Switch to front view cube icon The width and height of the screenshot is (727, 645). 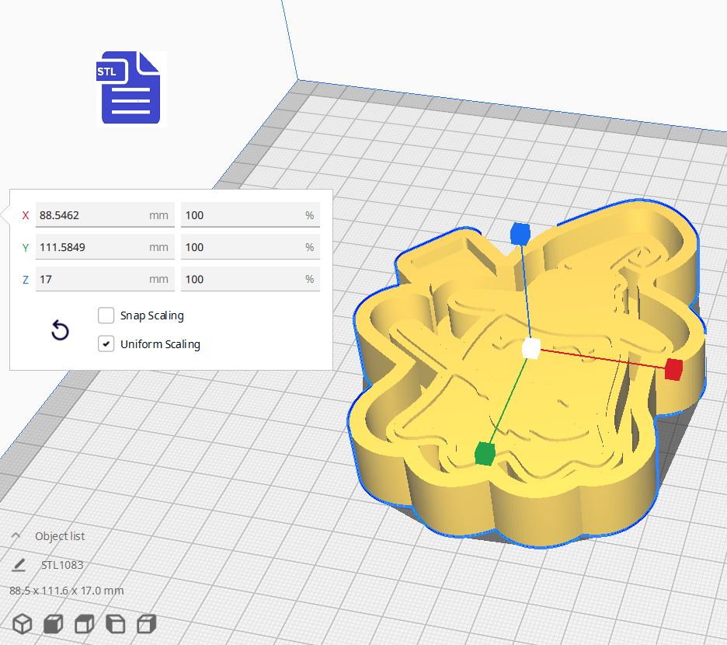click(53, 623)
